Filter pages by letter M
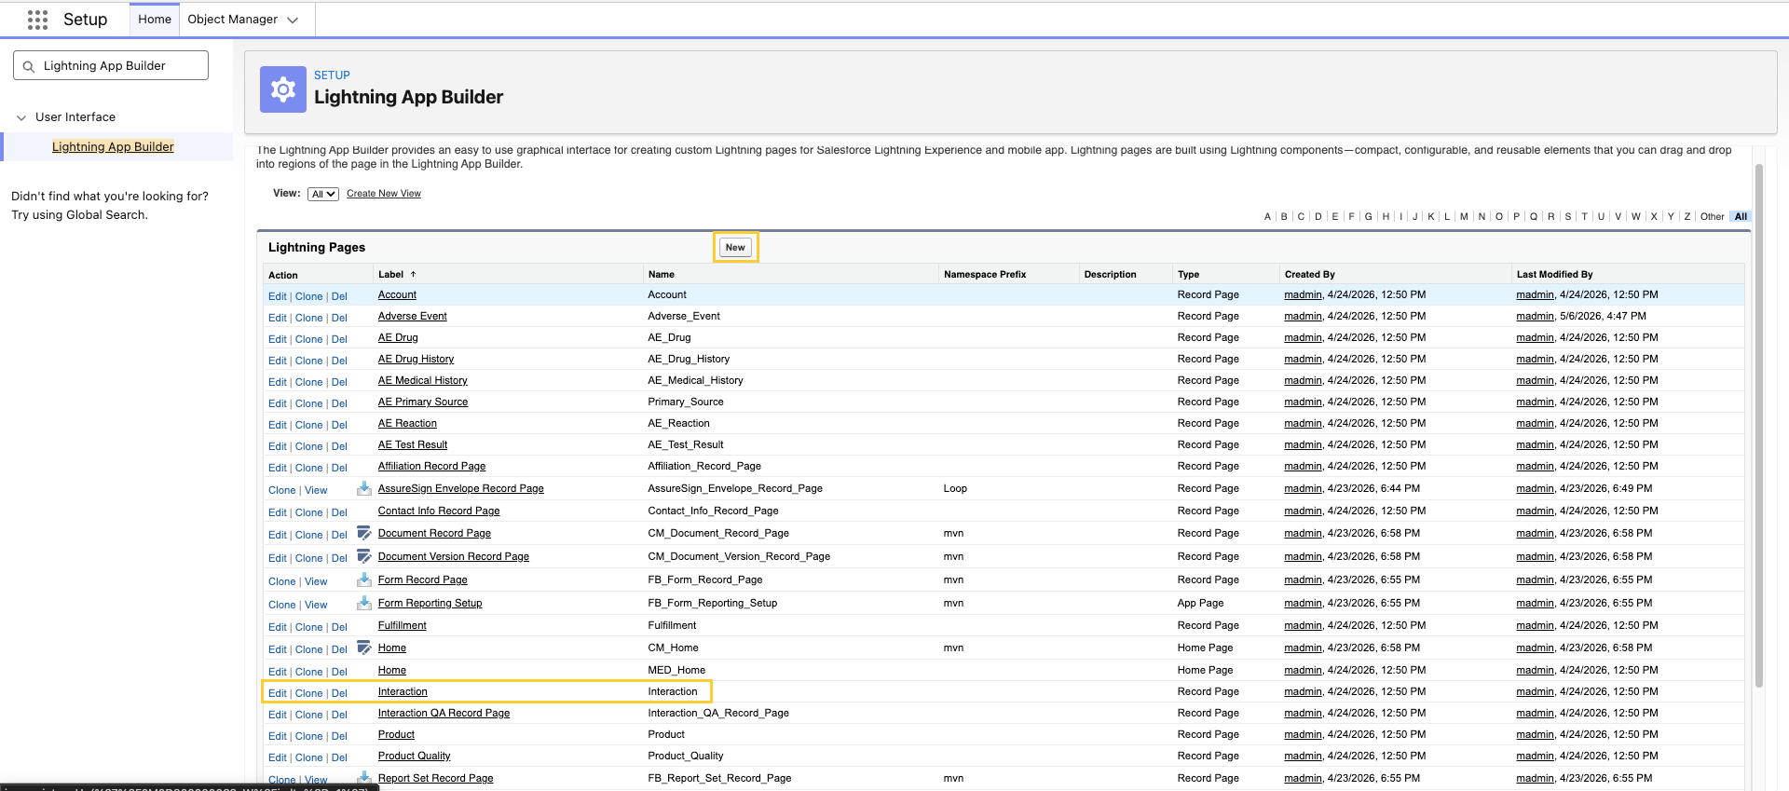 click(1464, 216)
